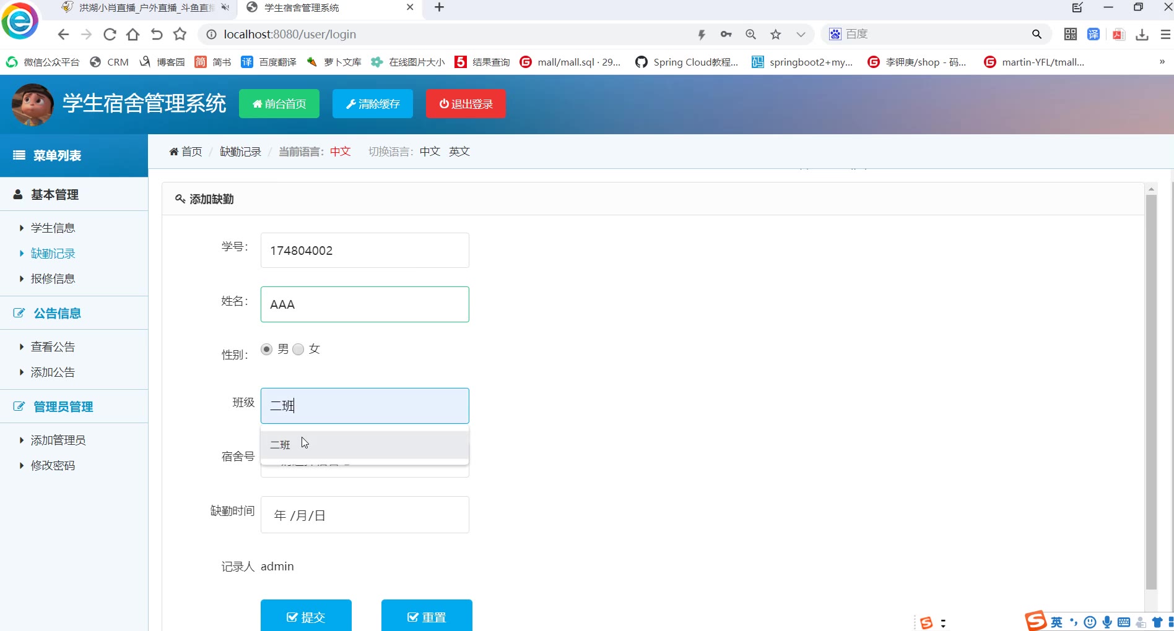The width and height of the screenshot is (1174, 631).
Task: Select the 女 gender radio button
Action: [x=298, y=350]
